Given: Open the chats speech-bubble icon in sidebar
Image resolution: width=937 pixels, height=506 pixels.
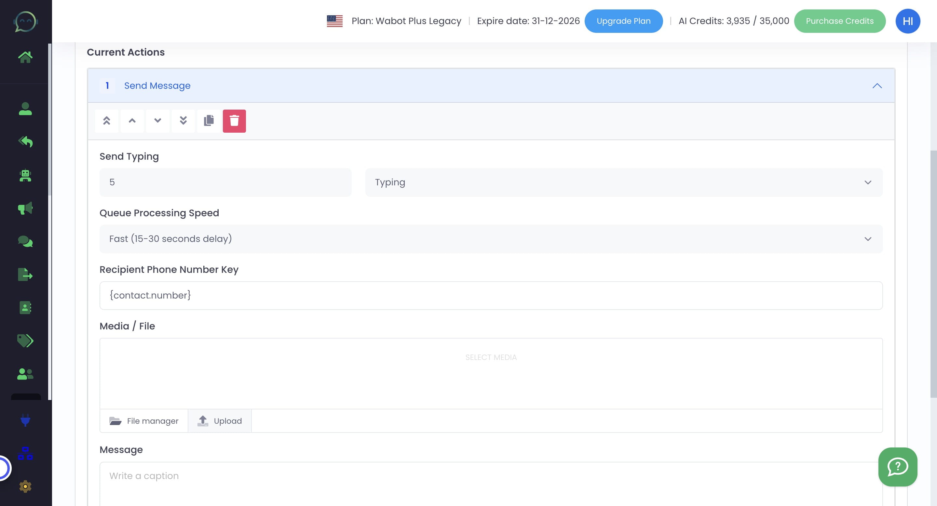Looking at the screenshot, I should [x=25, y=241].
